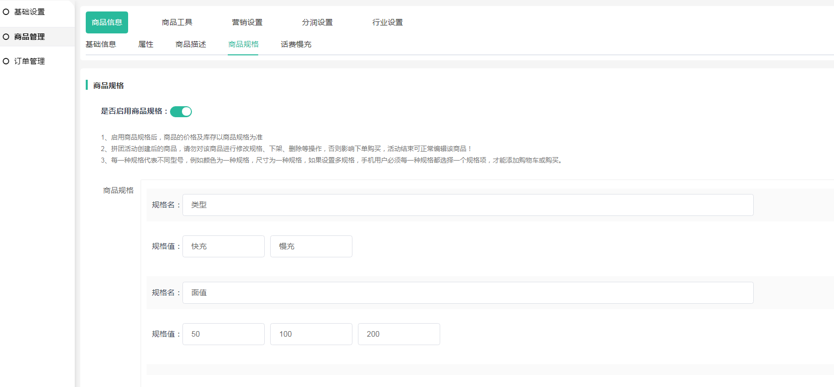Open the 话费慢充 sub-tab
The height and width of the screenshot is (387, 834).
(296, 44)
